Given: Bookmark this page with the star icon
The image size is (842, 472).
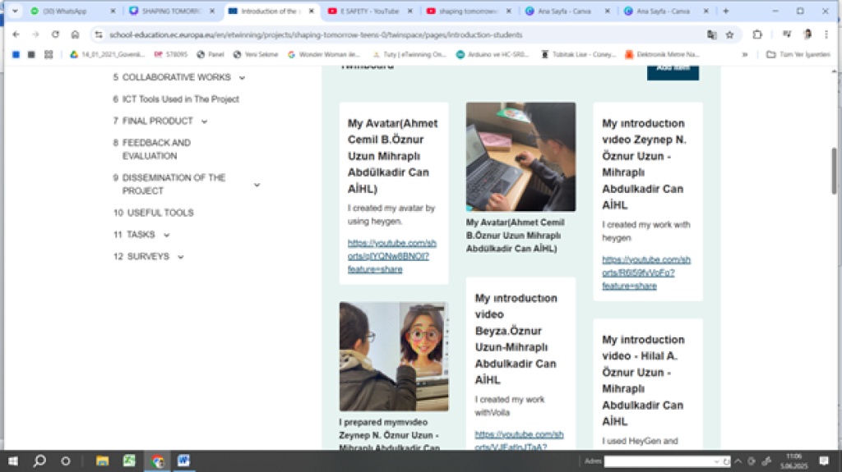Looking at the screenshot, I should pos(730,34).
